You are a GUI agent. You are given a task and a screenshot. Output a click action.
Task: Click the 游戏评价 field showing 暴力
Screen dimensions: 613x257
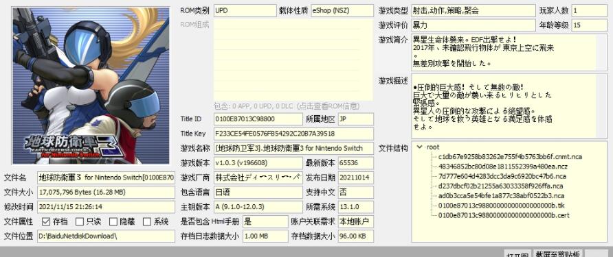tap(473, 25)
